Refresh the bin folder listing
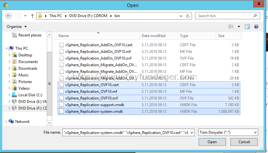Image resolution: width=268 pixels, height=153 pixels. coord(188,16)
